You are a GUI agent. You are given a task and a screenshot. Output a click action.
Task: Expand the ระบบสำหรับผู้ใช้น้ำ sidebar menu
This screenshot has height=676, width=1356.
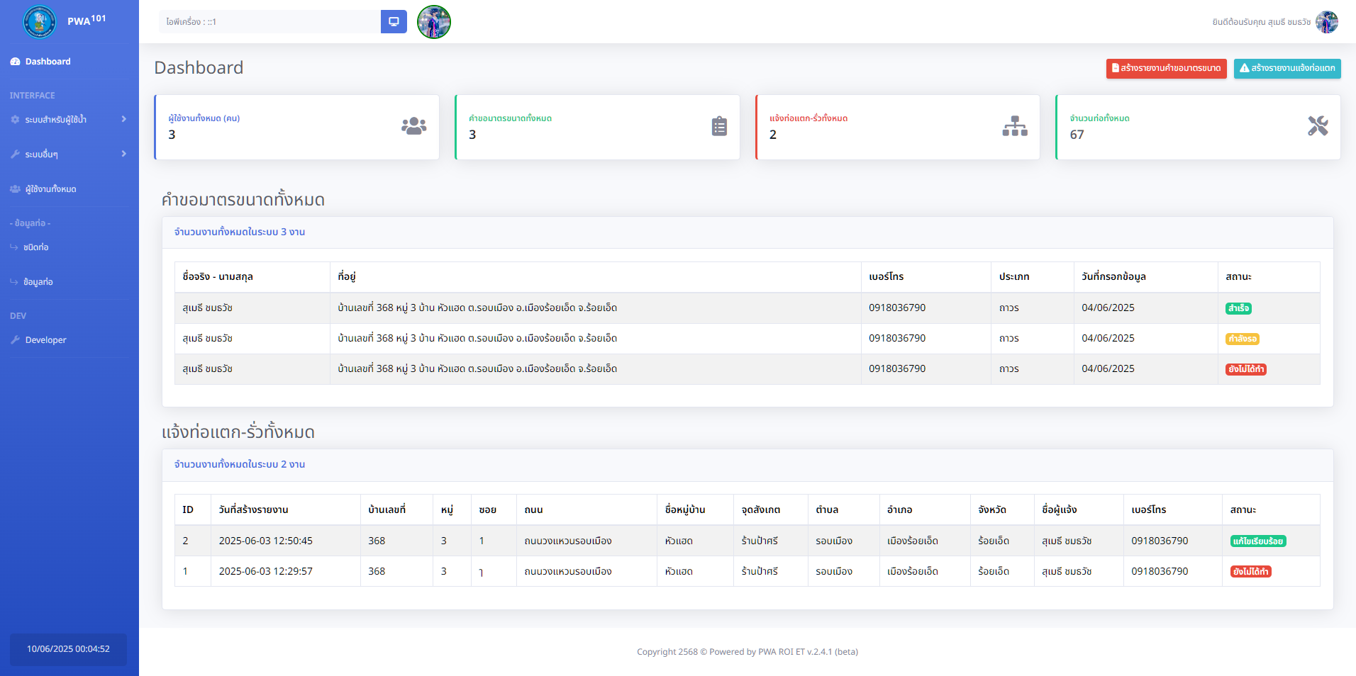pos(69,120)
